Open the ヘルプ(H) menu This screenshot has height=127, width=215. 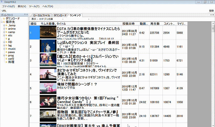click(48, 6)
